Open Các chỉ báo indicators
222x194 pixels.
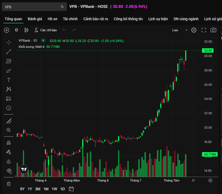pos(46,30)
